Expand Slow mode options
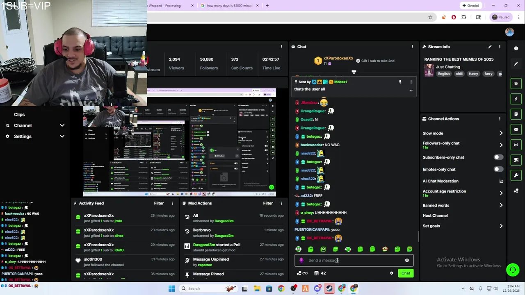The height and width of the screenshot is (295, 525). click(x=501, y=133)
